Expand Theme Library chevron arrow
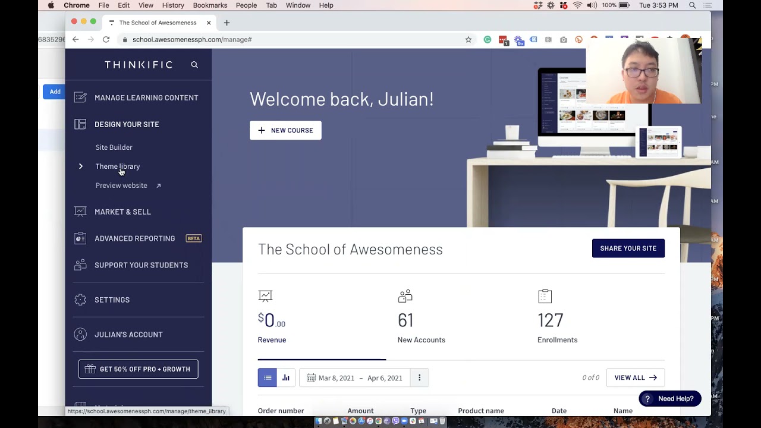The height and width of the screenshot is (428, 761). (x=81, y=166)
